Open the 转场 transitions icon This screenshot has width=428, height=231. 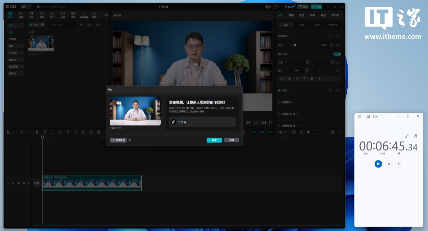(x=63, y=15)
